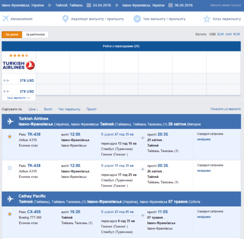Click return date 06.05.2016 in header
The width and height of the screenshot is (244, 239).
coord(183,5)
